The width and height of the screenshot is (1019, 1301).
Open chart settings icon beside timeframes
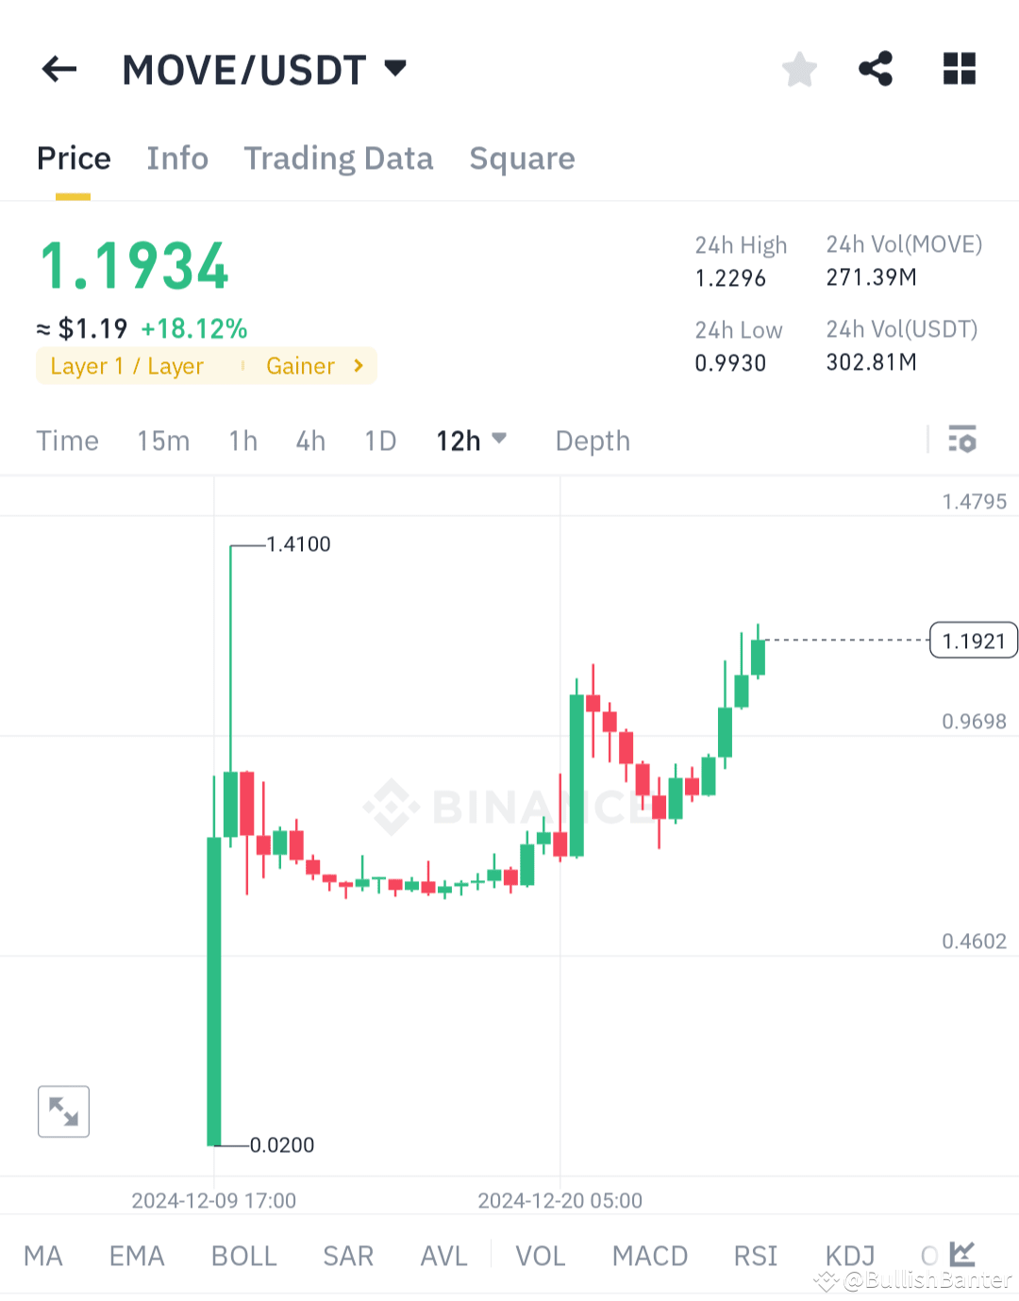pos(961,440)
